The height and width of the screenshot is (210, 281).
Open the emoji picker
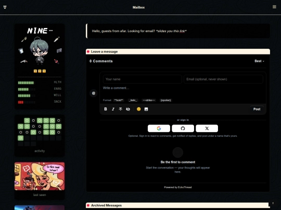click(139, 109)
